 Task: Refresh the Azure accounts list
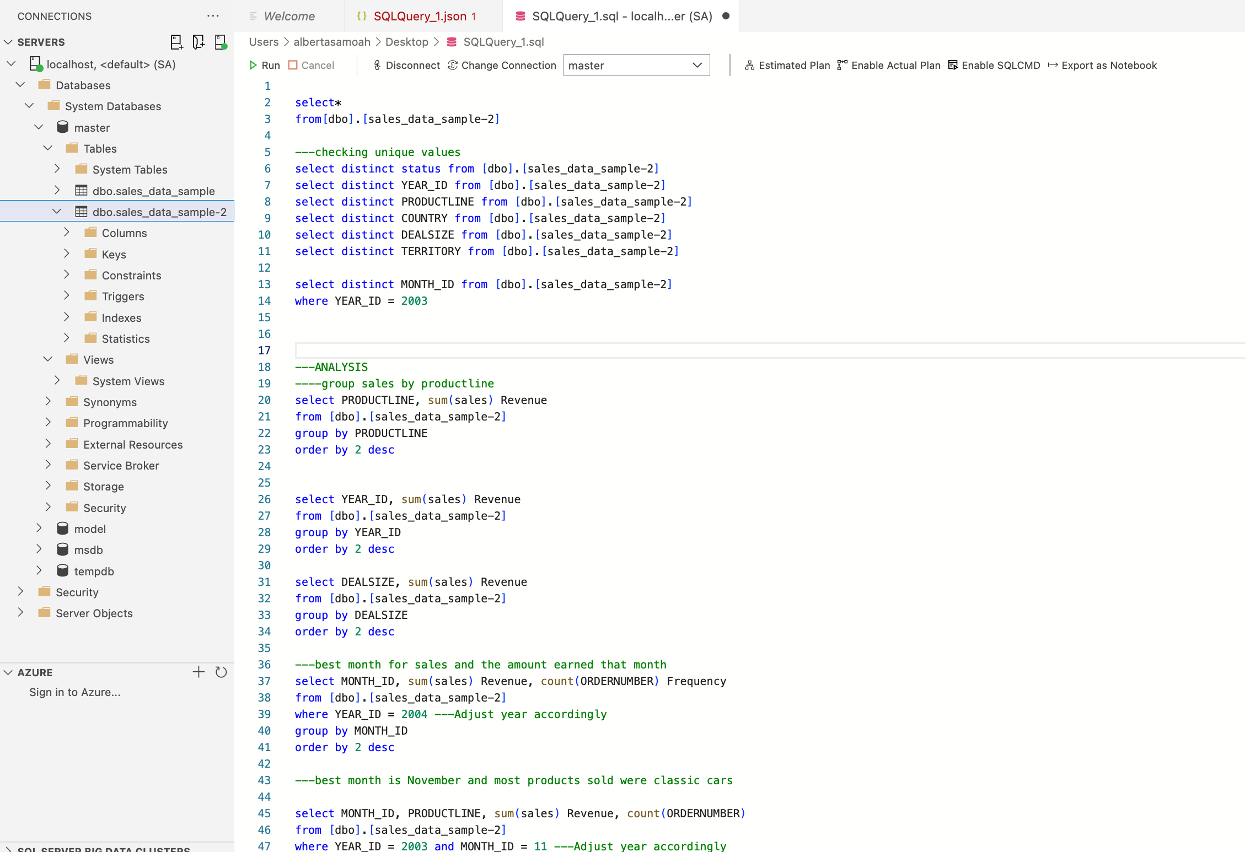click(x=222, y=672)
